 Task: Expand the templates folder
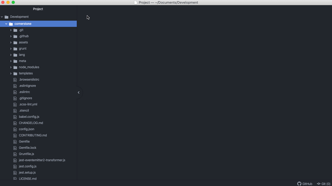(11, 73)
